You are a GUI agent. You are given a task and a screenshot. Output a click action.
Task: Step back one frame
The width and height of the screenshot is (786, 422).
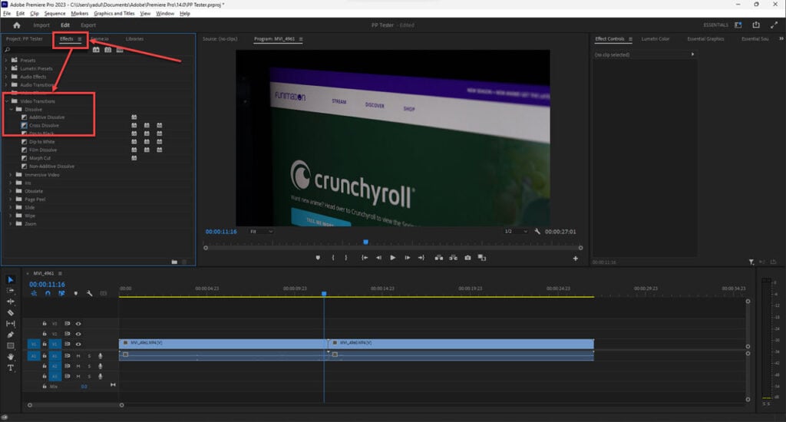tap(379, 258)
